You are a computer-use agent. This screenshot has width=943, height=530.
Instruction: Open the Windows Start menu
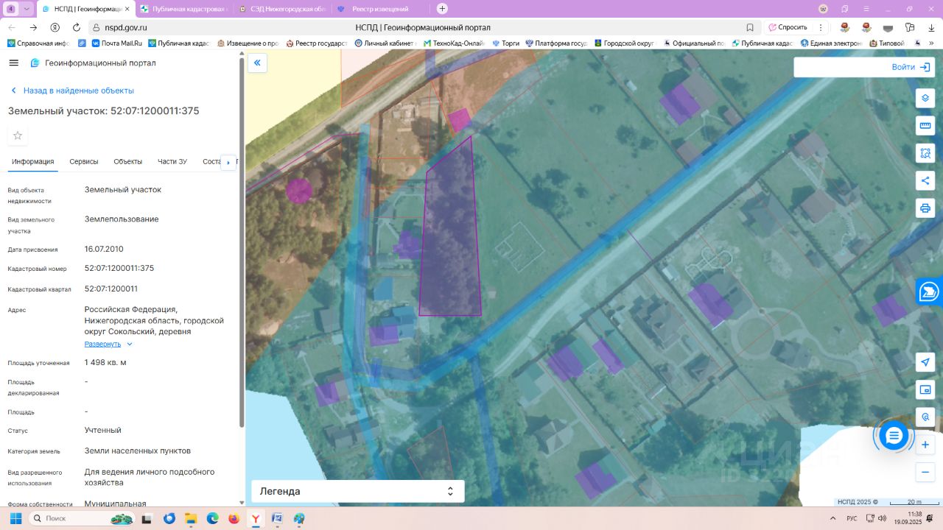pos(15,518)
